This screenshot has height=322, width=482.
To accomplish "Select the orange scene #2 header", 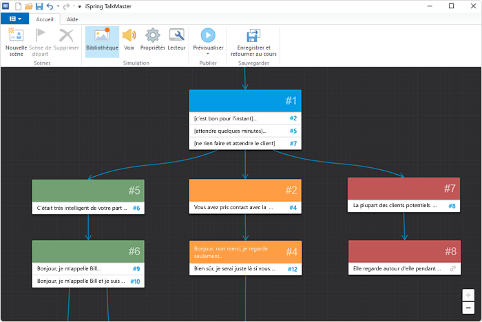I will (x=245, y=190).
